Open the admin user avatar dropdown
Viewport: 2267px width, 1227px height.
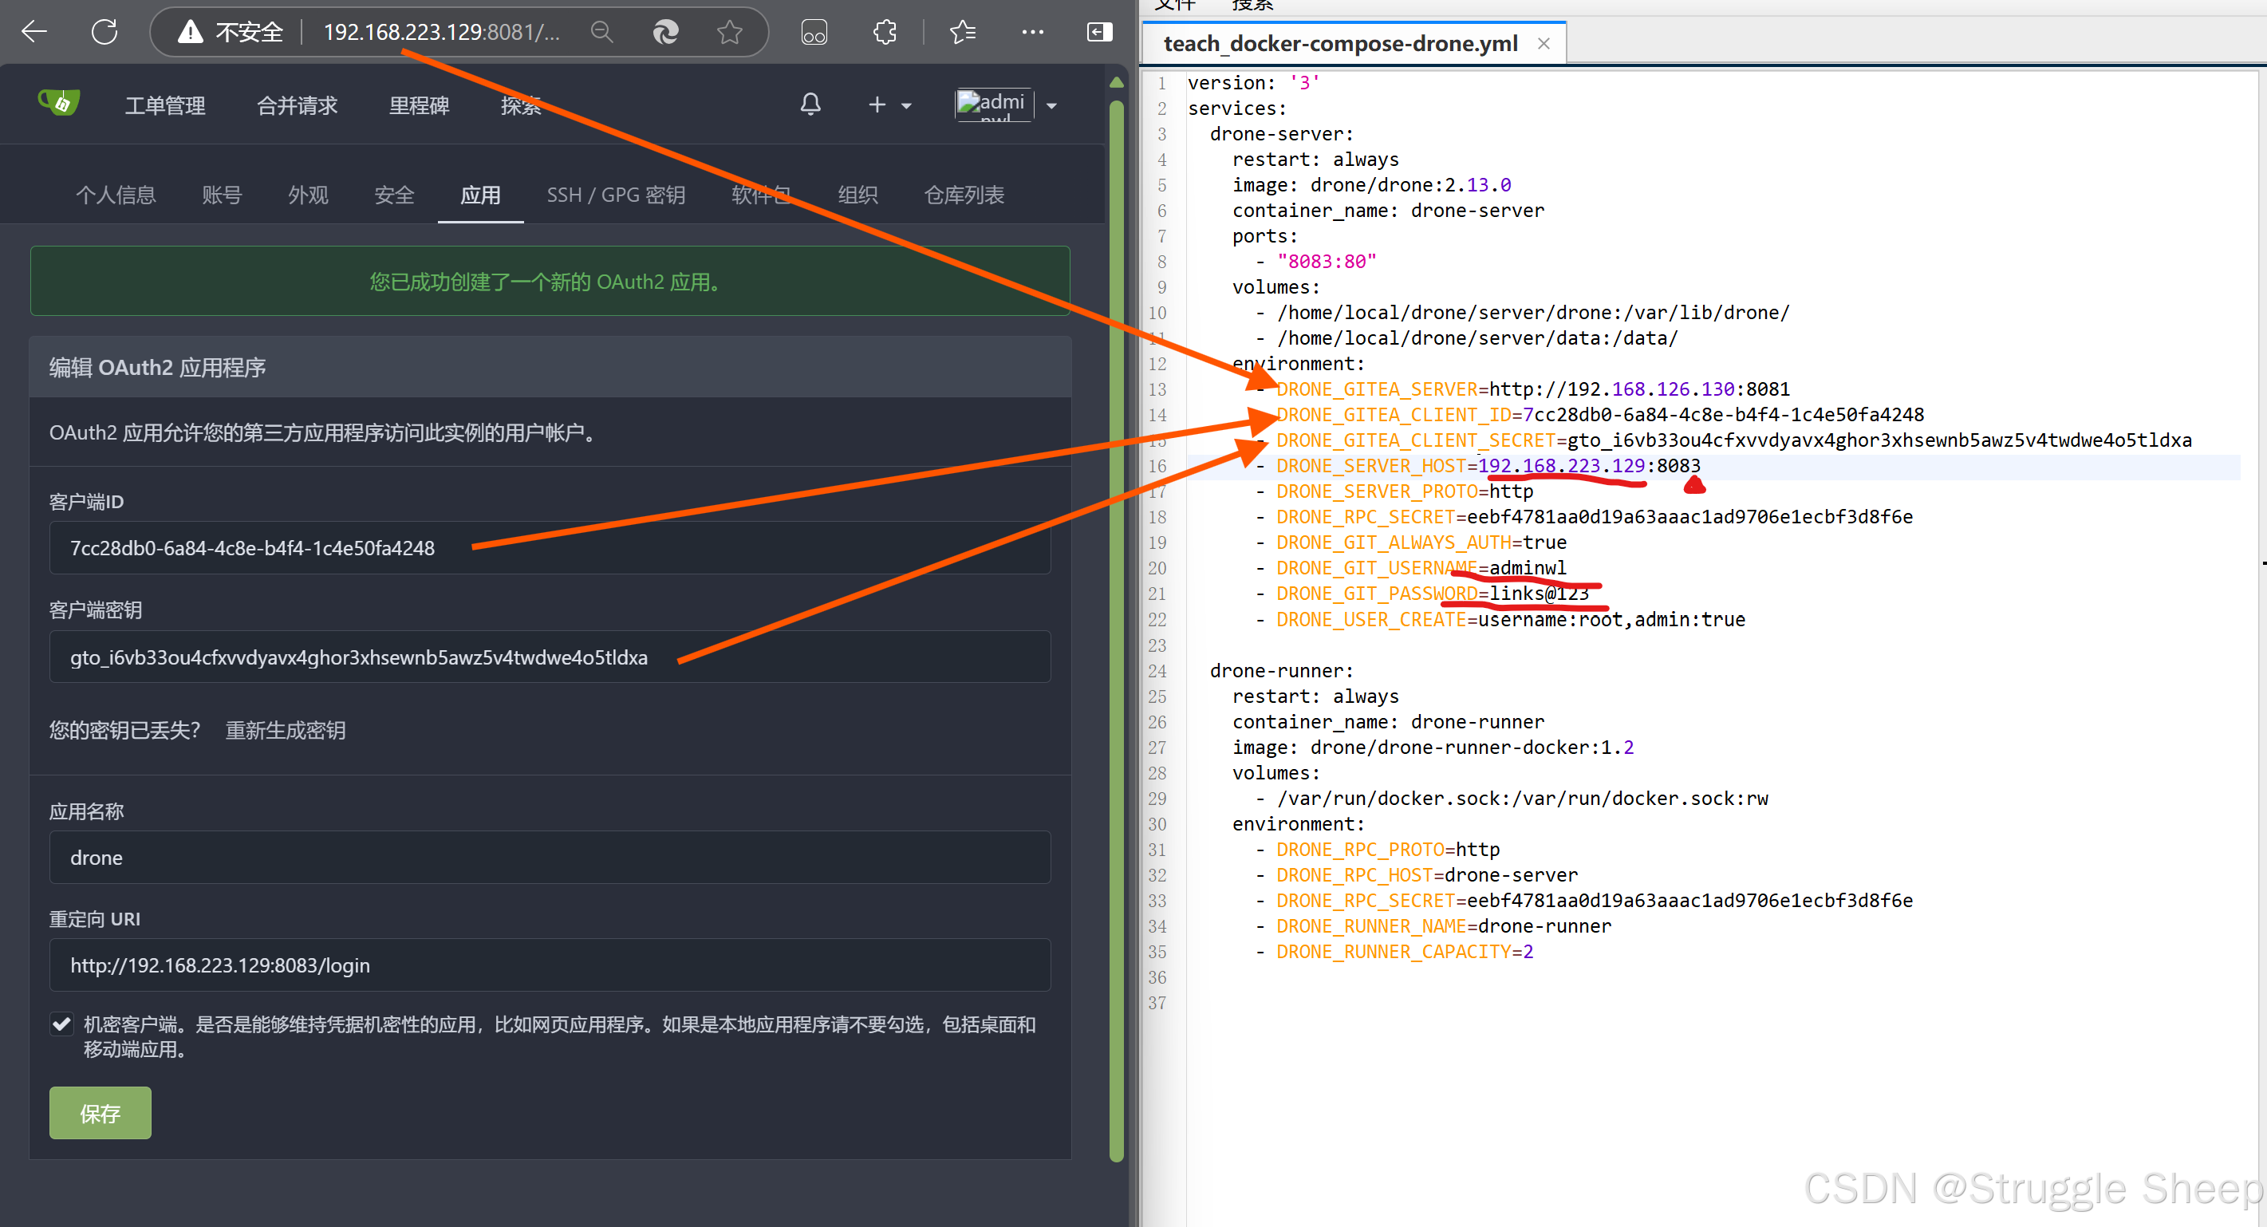click(x=1007, y=105)
